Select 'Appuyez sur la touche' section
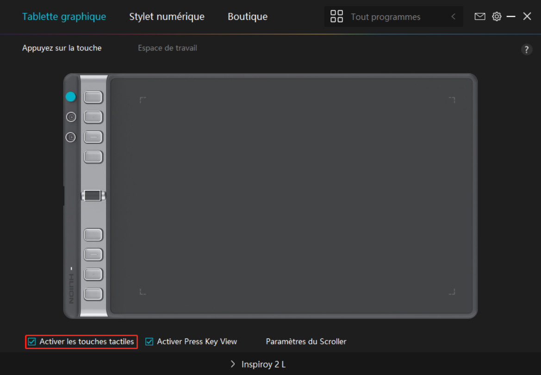Image resolution: width=541 pixels, height=375 pixels. 62,48
